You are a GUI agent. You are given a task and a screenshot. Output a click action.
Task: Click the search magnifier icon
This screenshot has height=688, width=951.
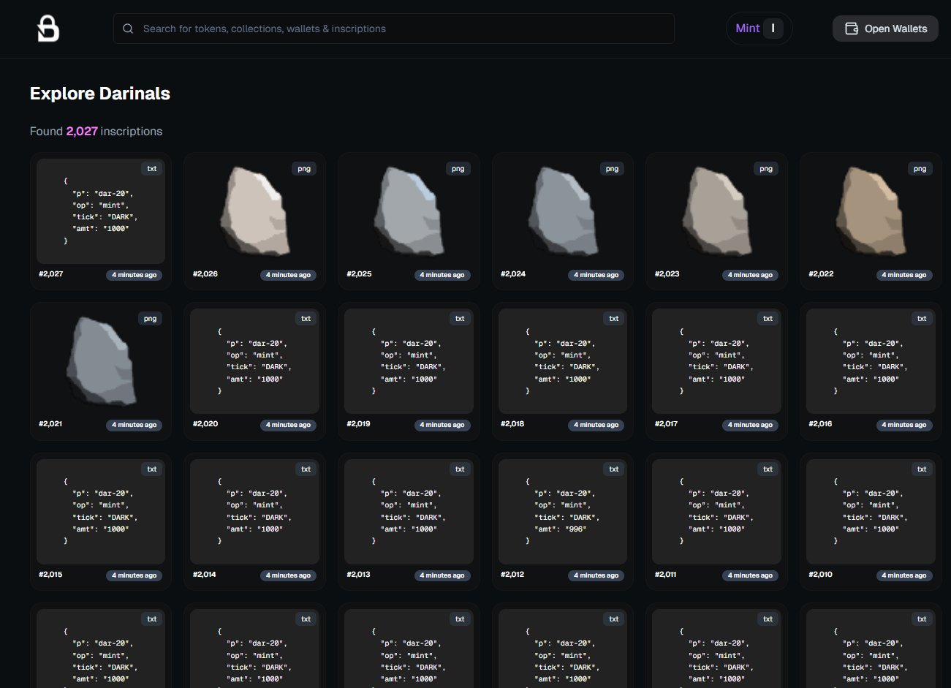(x=128, y=29)
